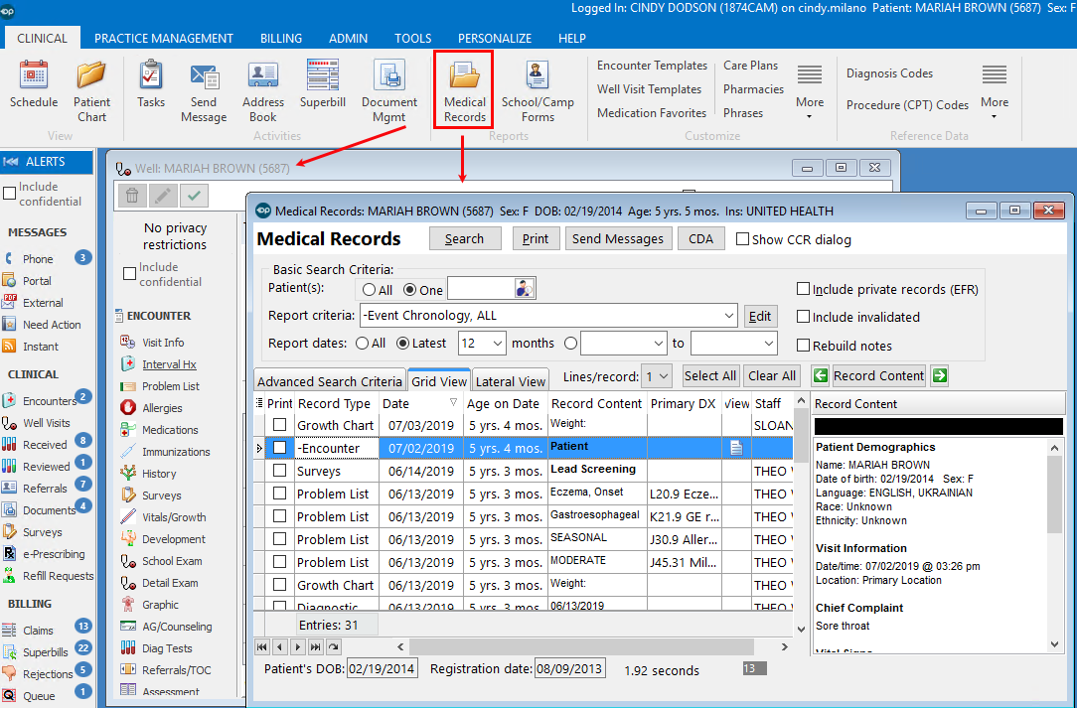Check Include invalidated option

point(803,317)
